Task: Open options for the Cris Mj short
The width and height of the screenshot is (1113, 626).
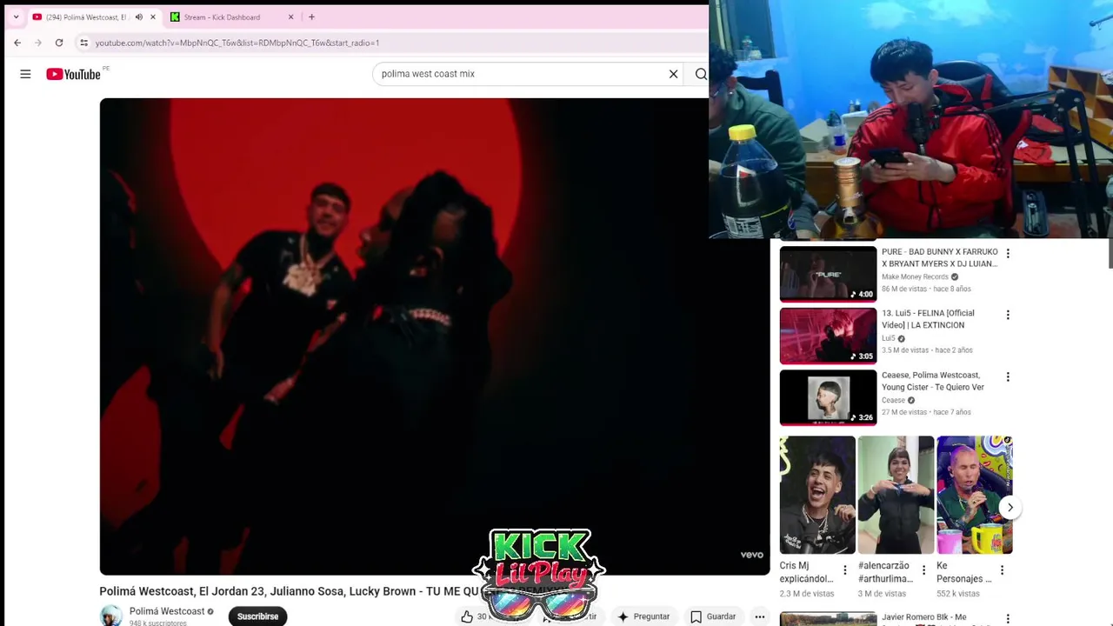Action: (x=844, y=570)
